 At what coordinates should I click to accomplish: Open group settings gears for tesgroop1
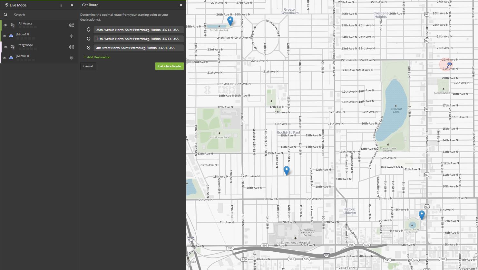(x=72, y=47)
